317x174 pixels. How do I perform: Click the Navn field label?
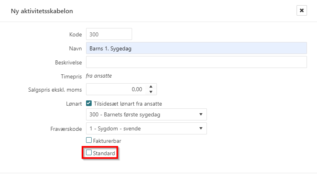(76, 48)
